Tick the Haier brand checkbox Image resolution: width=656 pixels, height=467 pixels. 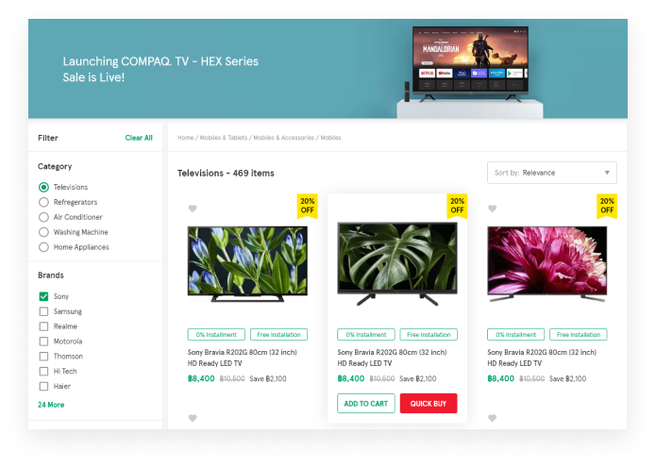(43, 386)
